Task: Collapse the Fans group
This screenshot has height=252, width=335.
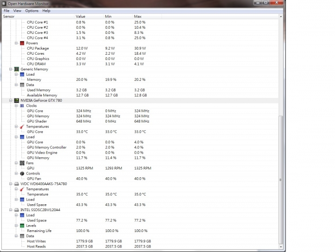Action: pos(16,163)
